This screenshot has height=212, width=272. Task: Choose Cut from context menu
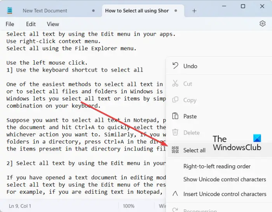tap(220, 84)
